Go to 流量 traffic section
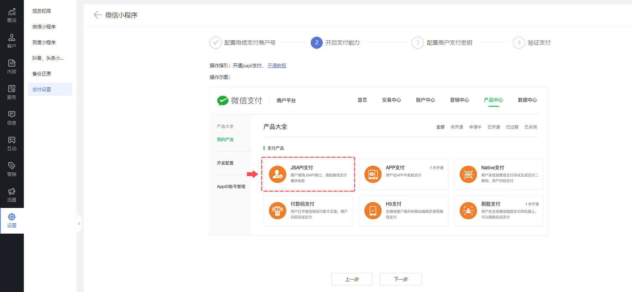Viewport: 632px width, 292px height. click(x=12, y=195)
